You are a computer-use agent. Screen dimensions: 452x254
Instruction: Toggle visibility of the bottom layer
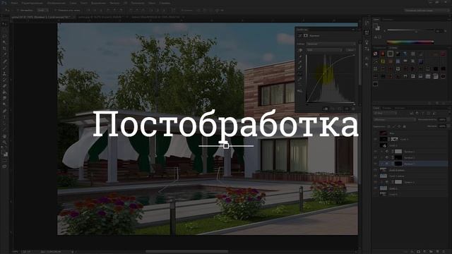(x=375, y=194)
